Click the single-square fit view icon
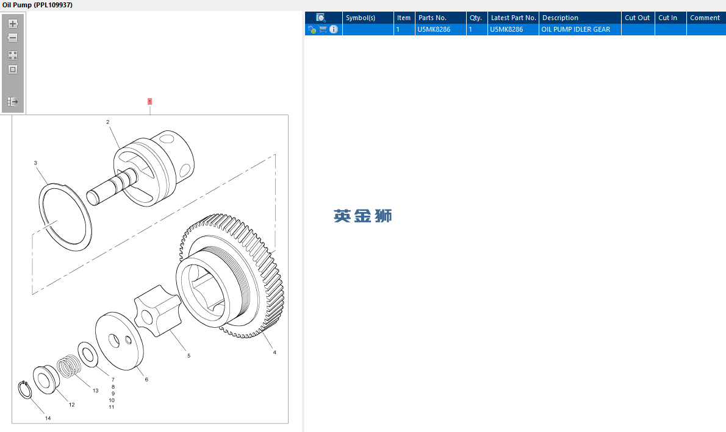The width and height of the screenshot is (726, 432). 13,69
